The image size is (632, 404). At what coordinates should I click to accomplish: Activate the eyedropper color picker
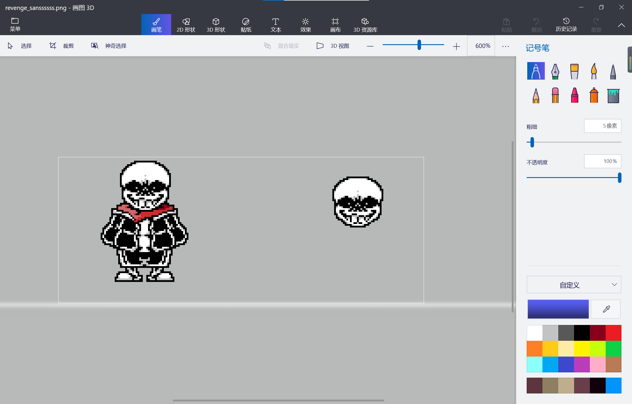(606, 309)
